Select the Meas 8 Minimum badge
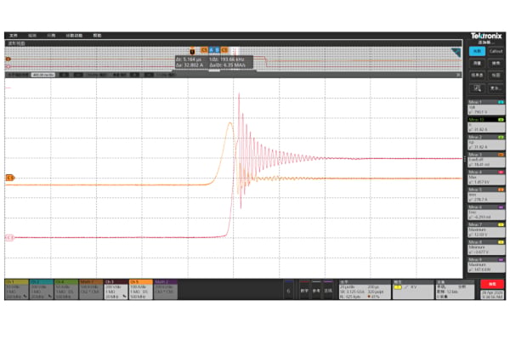The width and height of the screenshot is (510, 340). (486, 247)
